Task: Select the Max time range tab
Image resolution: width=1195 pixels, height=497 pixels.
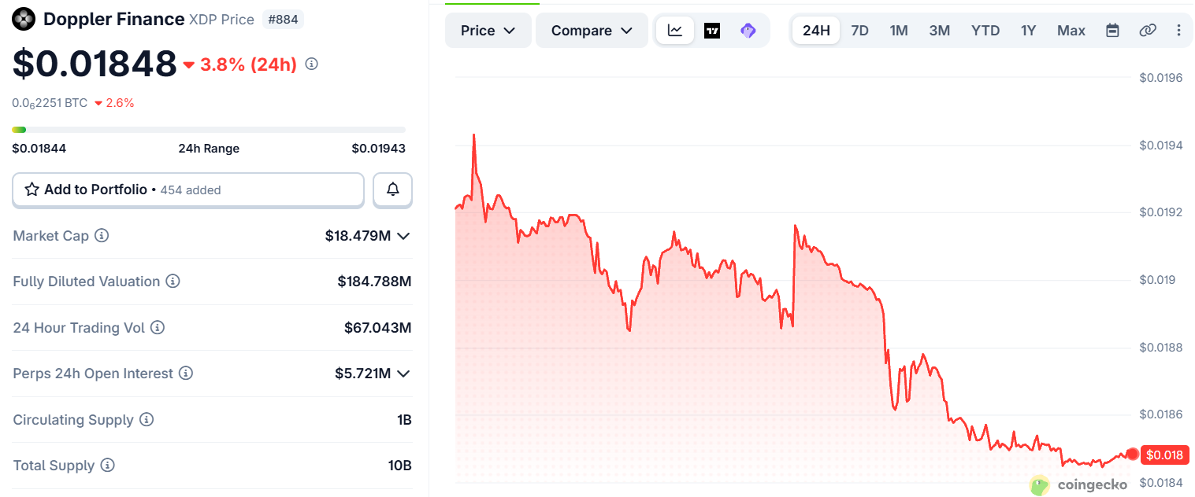Action: point(1071,31)
